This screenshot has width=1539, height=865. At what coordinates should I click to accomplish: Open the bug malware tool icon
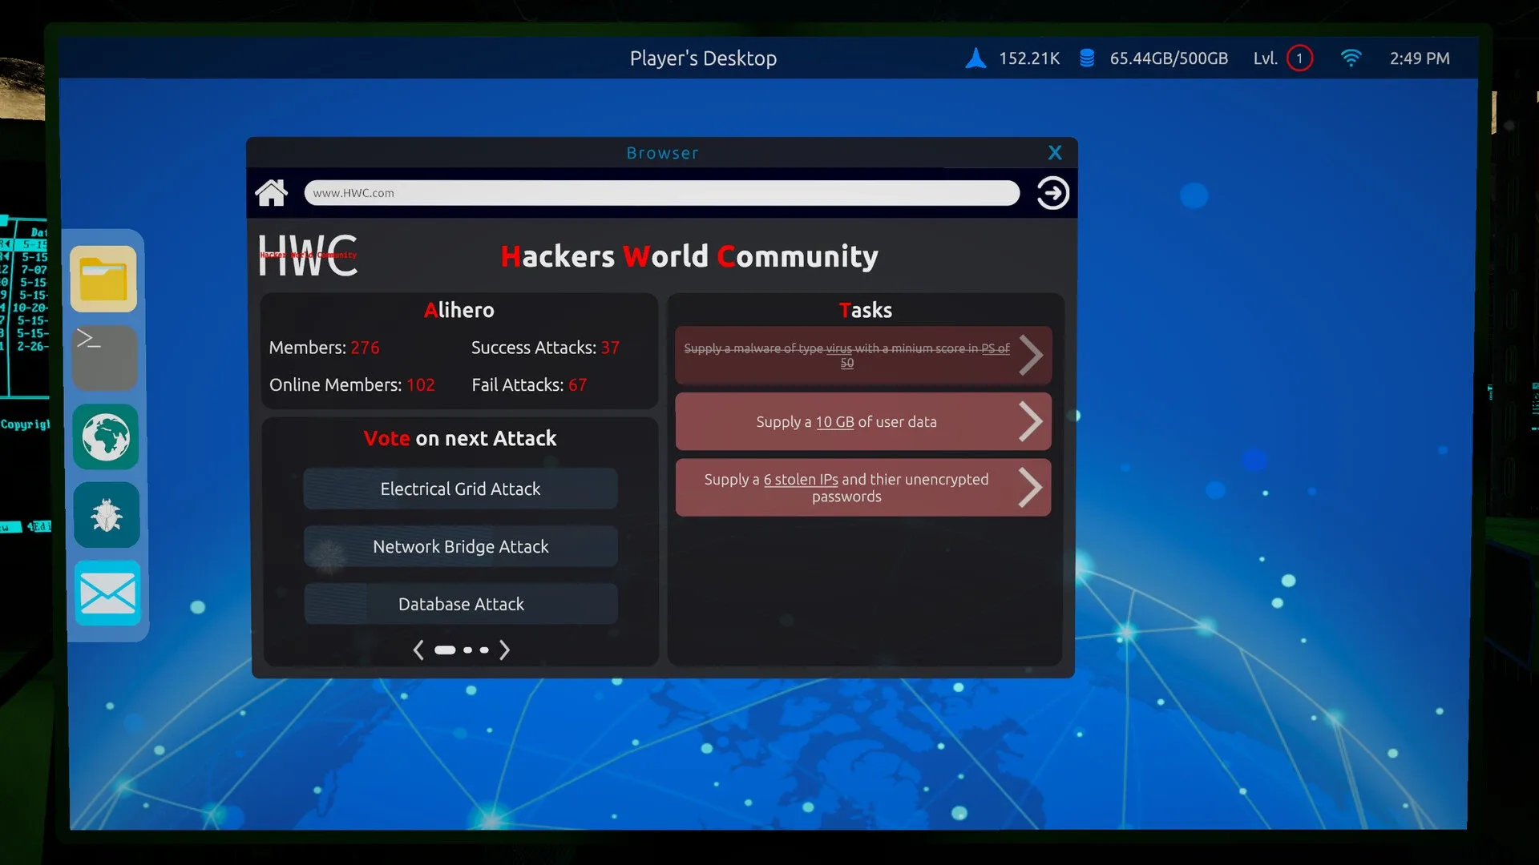click(106, 515)
